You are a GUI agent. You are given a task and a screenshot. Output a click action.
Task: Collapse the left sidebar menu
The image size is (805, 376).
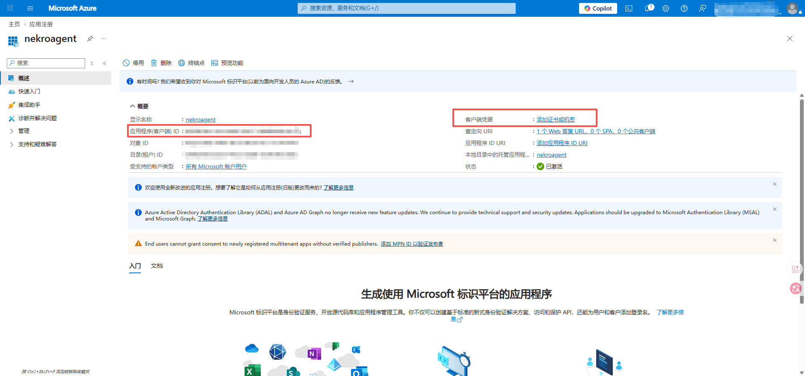coord(104,63)
